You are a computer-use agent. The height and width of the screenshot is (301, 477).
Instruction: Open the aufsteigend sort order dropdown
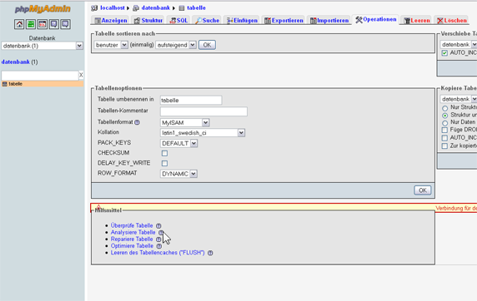coord(176,45)
